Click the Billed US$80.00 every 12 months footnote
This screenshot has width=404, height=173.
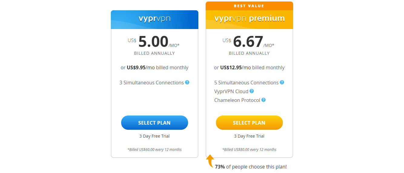click(x=249, y=149)
